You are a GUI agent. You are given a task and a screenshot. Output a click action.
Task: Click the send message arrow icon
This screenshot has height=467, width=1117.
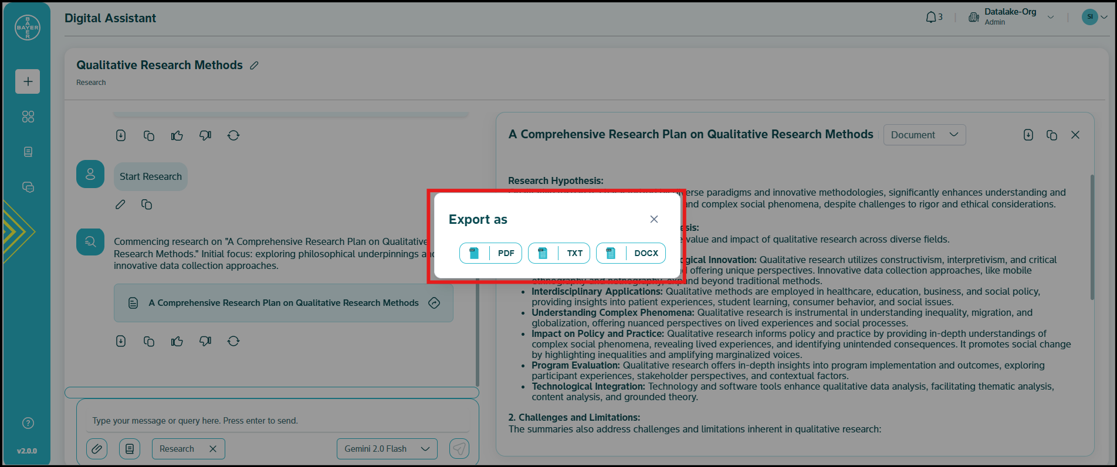459,449
